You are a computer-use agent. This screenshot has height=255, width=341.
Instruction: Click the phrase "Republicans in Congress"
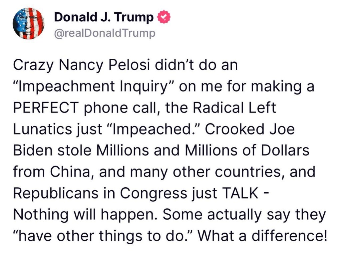[100, 194]
